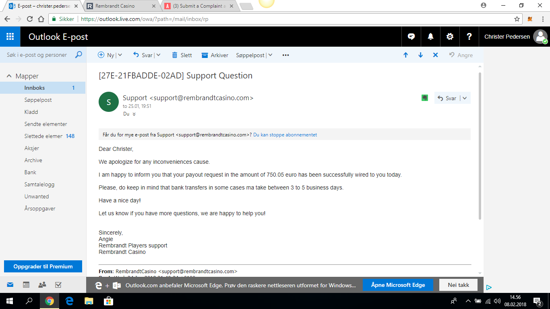Go to next message with down arrow
Viewport: 550px width, 309px height.
[x=420, y=55]
